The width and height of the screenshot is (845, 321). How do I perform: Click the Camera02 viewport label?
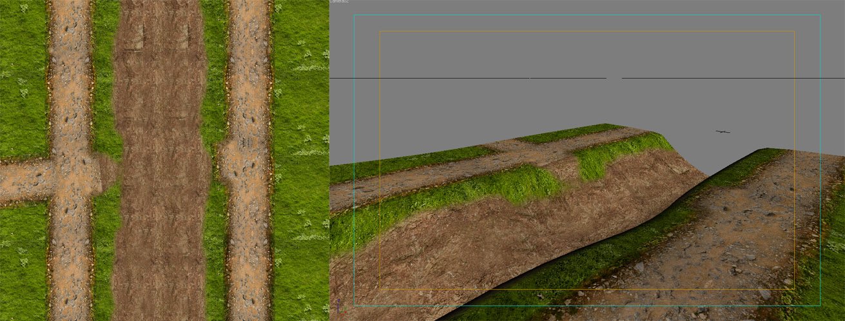click(339, 3)
